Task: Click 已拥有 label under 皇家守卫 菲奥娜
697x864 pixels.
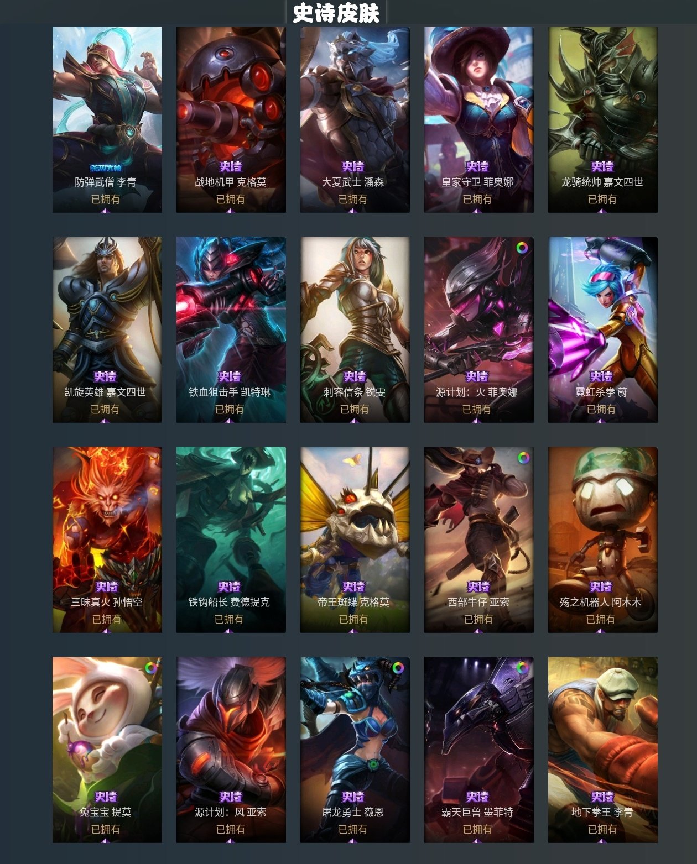Action: [477, 199]
